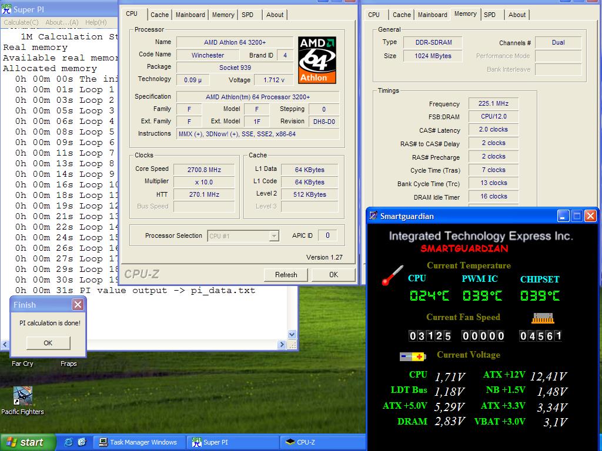Click the Code Name value 'Winchester'

click(208, 55)
